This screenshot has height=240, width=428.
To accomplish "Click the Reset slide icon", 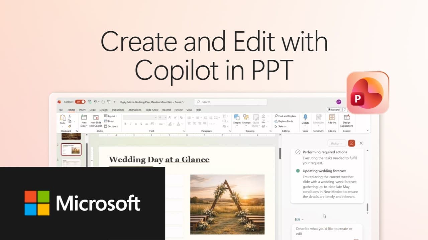I will pos(106,121).
